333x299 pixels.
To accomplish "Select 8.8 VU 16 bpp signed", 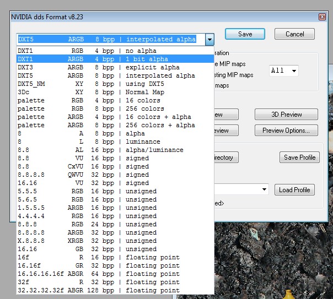I will 115,158.
